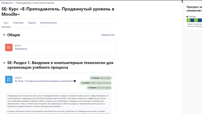Collapse the SE: Раздел 1 section chevron

(4, 63)
